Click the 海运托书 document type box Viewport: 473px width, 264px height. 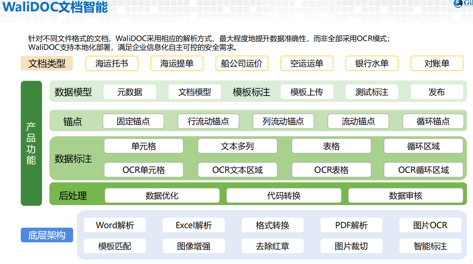pos(112,63)
